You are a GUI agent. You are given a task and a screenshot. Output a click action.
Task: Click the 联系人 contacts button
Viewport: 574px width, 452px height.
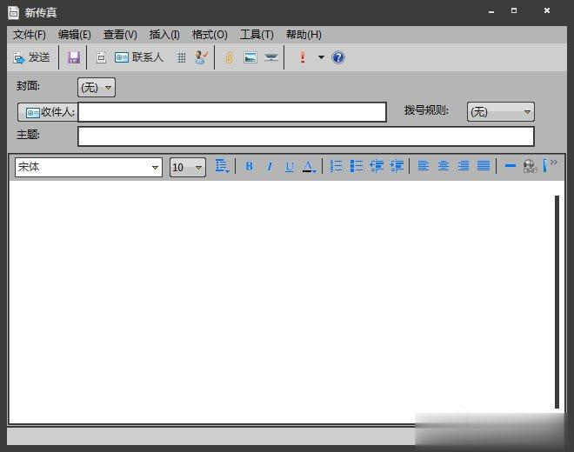click(x=139, y=57)
